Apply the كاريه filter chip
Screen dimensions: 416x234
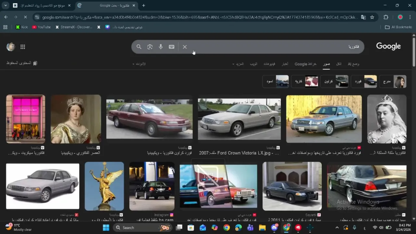click(305, 82)
